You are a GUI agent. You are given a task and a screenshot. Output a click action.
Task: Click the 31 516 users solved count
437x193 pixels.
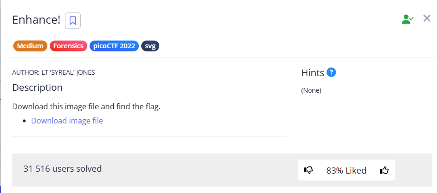coord(63,168)
